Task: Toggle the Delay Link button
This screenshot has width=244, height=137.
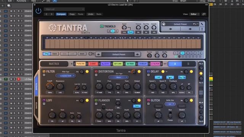Action: (158, 77)
